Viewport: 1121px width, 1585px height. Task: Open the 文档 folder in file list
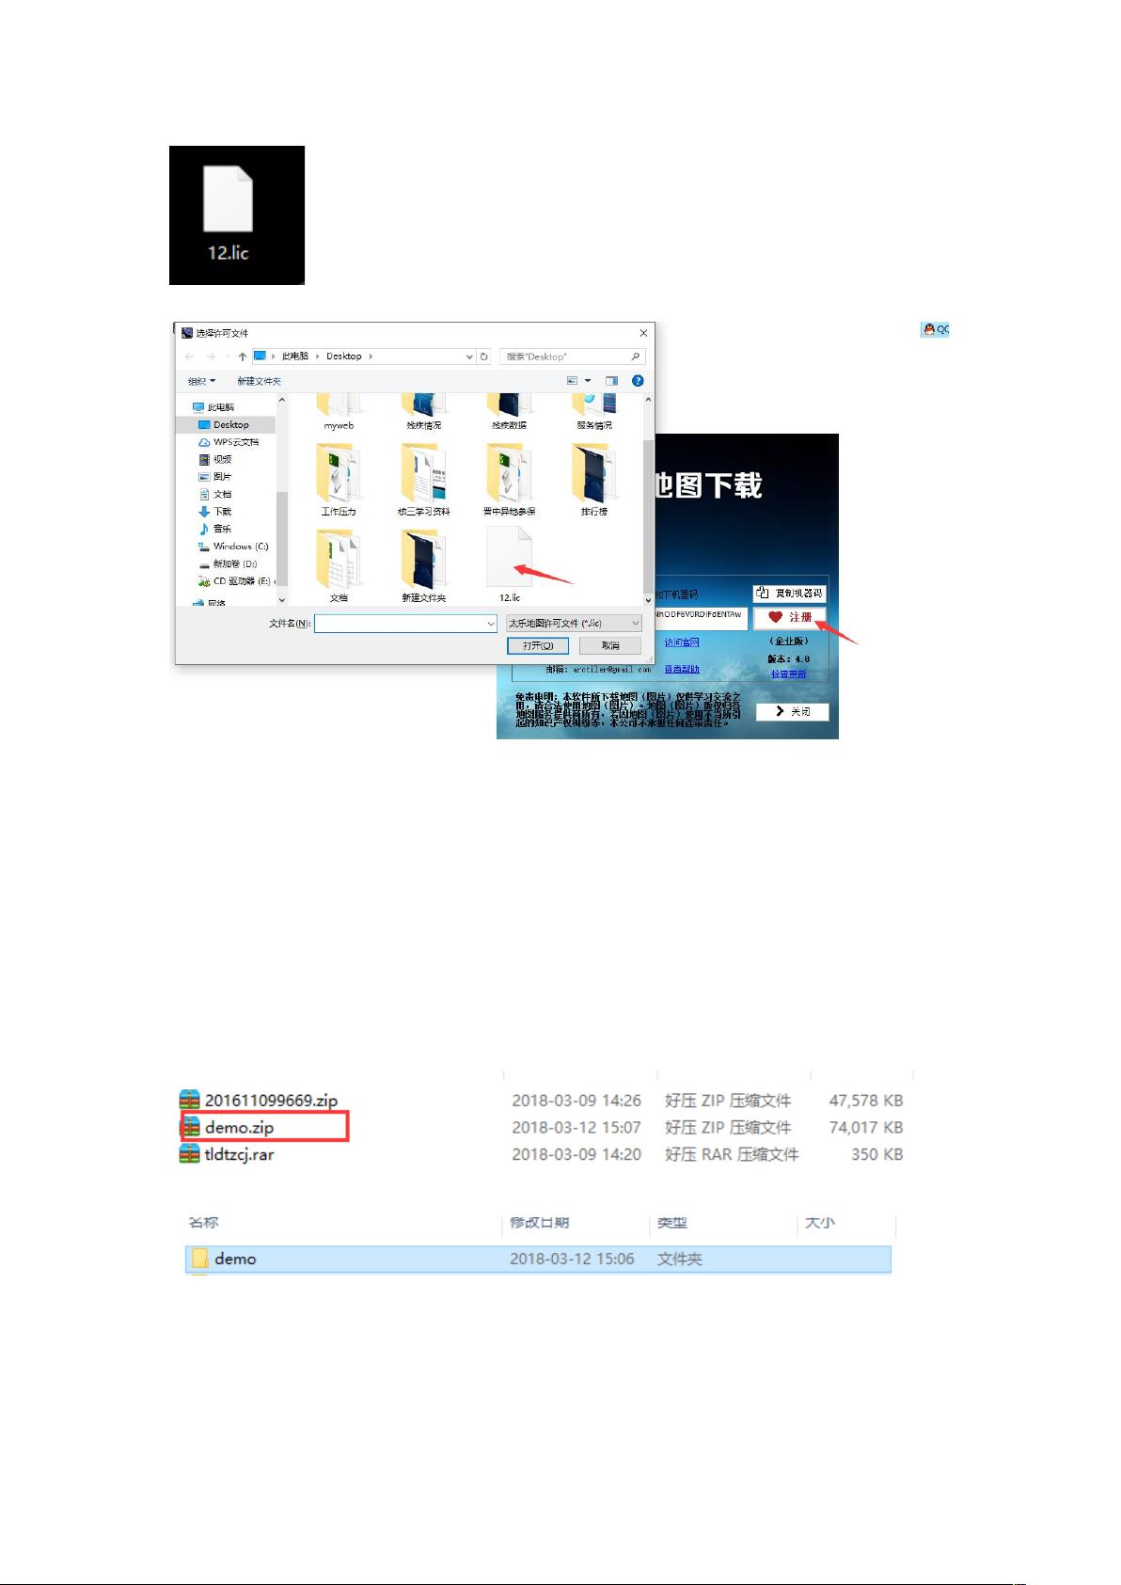[x=339, y=565]
